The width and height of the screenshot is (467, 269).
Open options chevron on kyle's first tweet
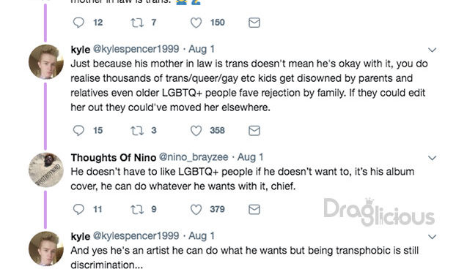coord(432,50)
